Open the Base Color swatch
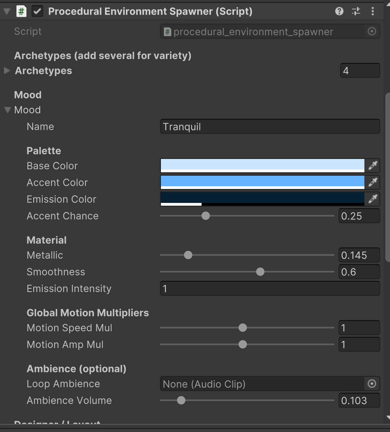390x432 pixels. coord(262,165)
